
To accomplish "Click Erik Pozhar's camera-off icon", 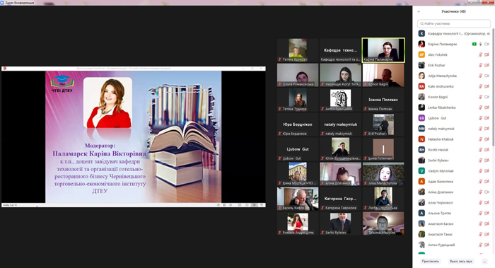I will [487, 65].
